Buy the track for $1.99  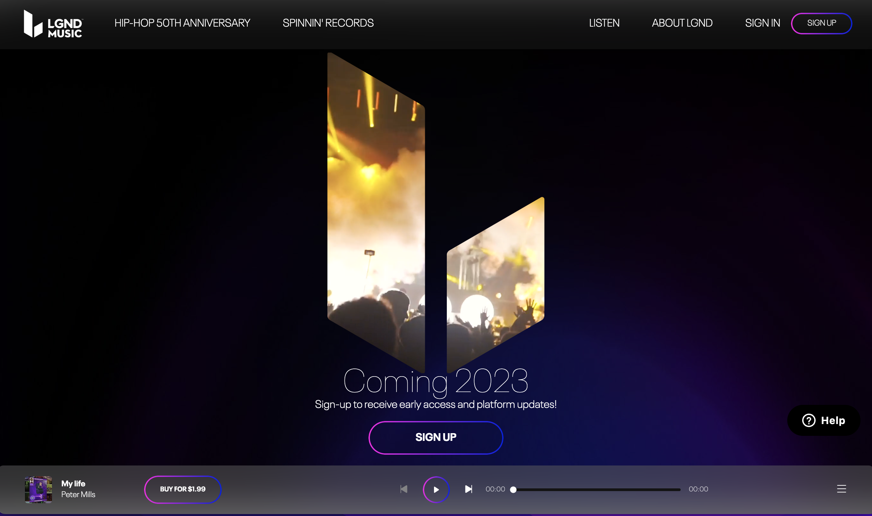pyautogui.click(x=183, y=489)
